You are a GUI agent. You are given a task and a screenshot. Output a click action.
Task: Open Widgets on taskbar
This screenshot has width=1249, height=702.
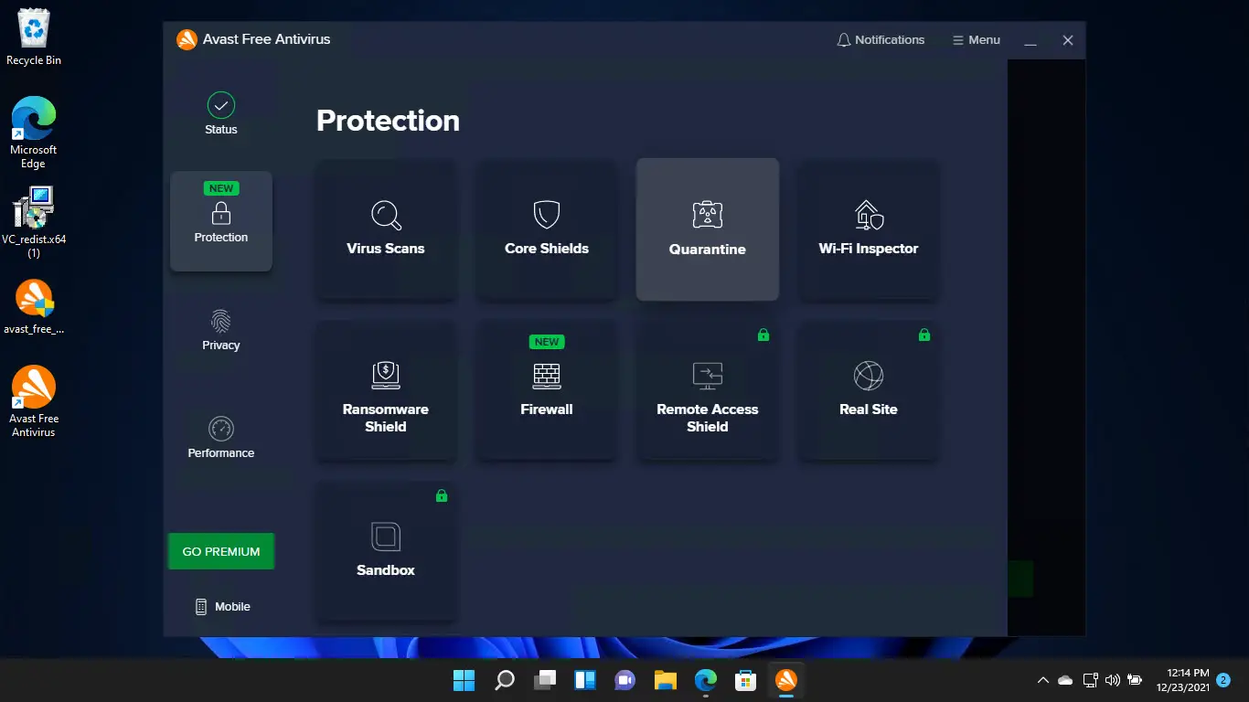585,680
